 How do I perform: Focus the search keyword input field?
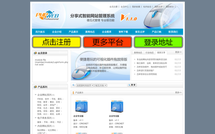117,85
